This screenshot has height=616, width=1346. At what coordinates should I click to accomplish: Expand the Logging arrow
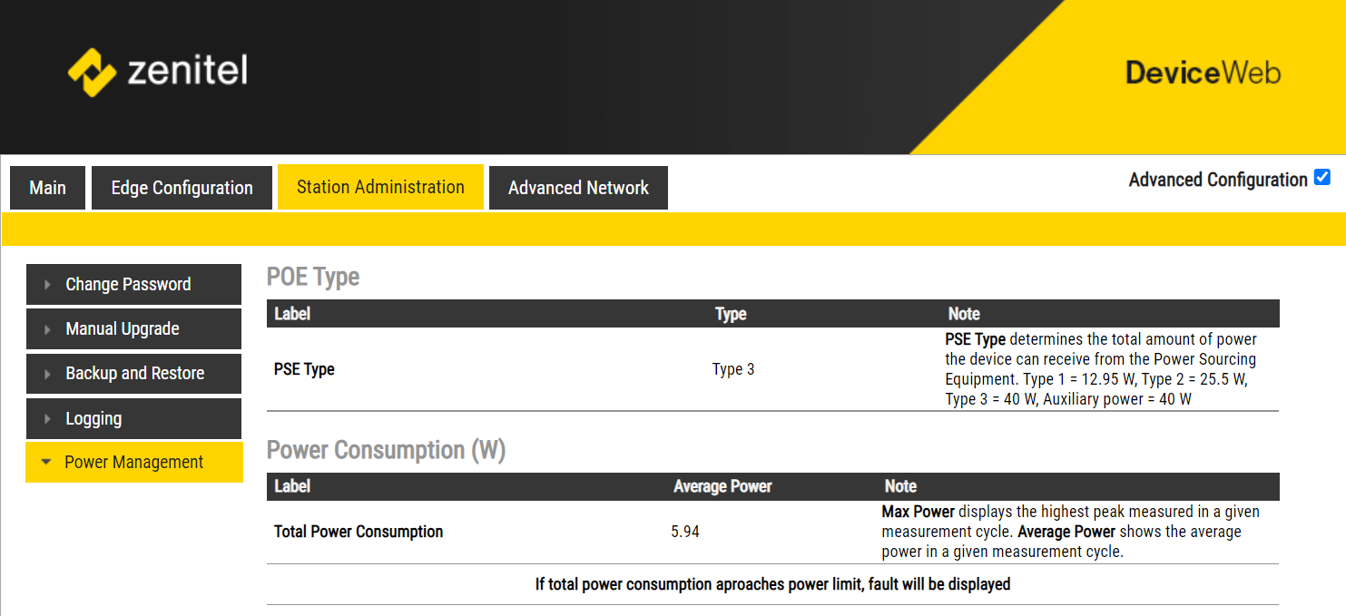click(48, 419)
